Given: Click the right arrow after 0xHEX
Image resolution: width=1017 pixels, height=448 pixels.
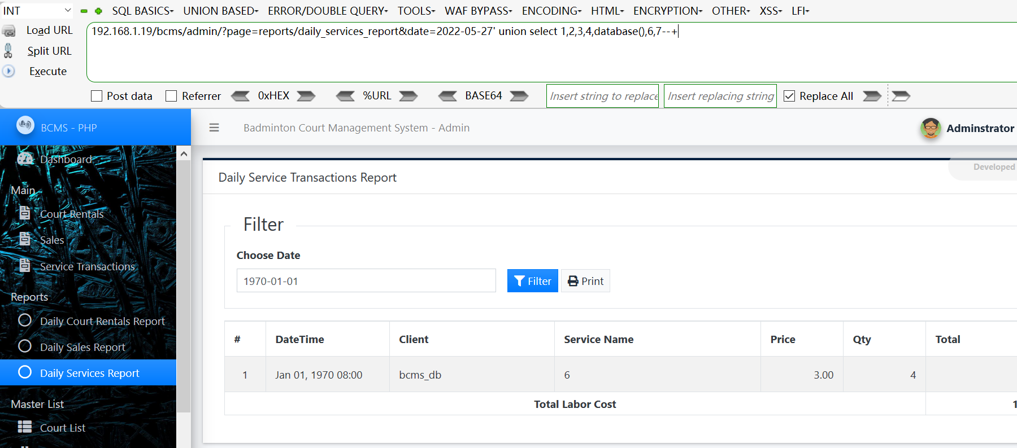Looking at the screenshot, I should pos(306,96).
